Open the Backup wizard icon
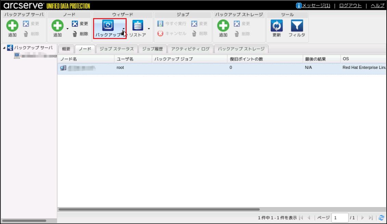387x224 pixels. (x=108, y=26)
